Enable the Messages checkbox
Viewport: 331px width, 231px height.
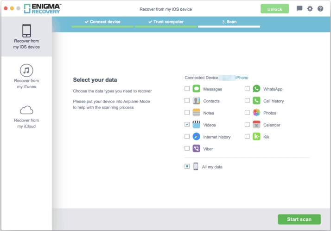tap(187, 89)
